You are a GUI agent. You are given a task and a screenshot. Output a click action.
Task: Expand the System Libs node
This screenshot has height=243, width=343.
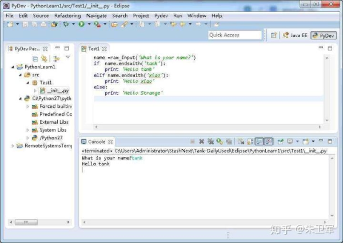pos(28,130)
